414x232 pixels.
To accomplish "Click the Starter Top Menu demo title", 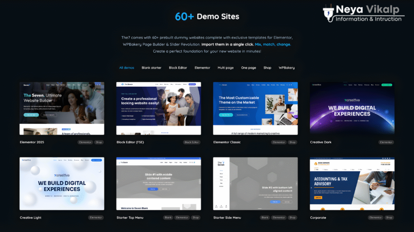I will pyautogui.click(x=130, y=217).
